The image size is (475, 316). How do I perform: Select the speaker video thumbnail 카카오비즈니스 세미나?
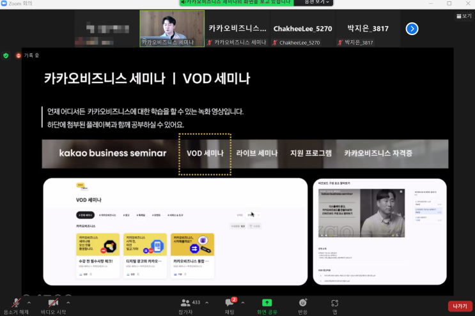[x=172, y=29]
